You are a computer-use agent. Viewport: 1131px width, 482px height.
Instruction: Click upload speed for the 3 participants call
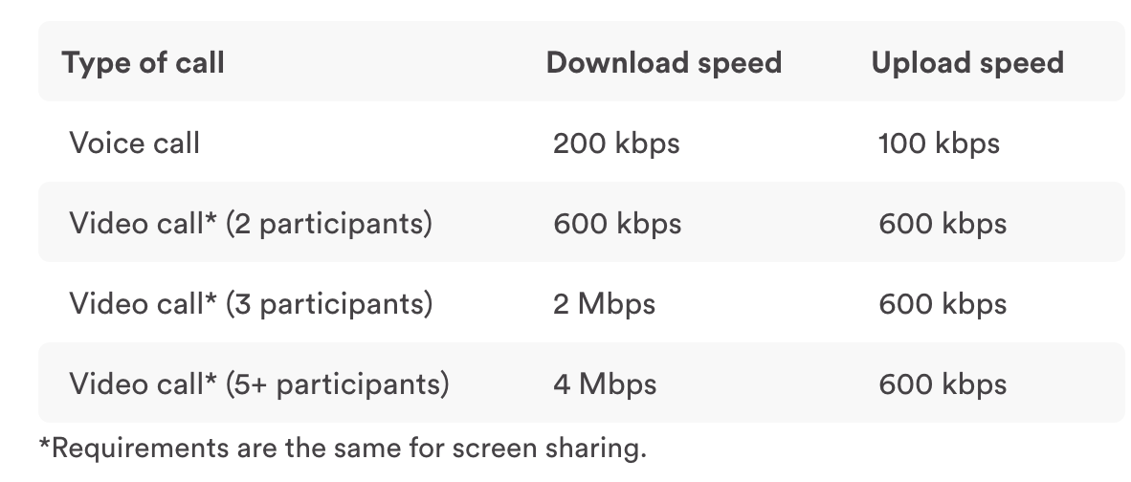coord(942,304)
